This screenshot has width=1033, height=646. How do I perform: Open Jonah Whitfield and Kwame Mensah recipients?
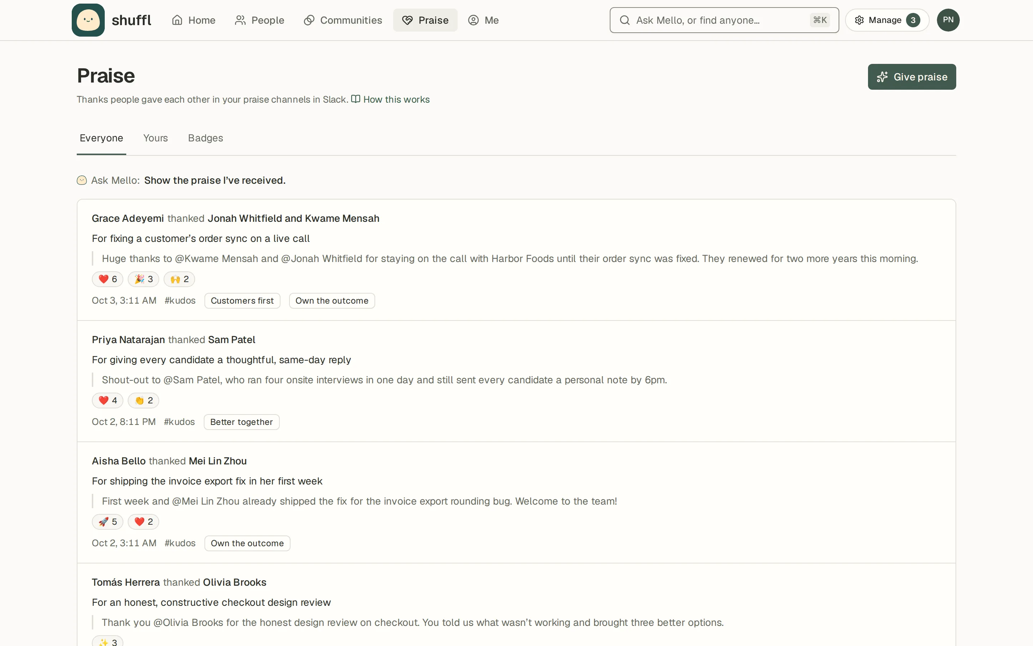tap(293, 218)
